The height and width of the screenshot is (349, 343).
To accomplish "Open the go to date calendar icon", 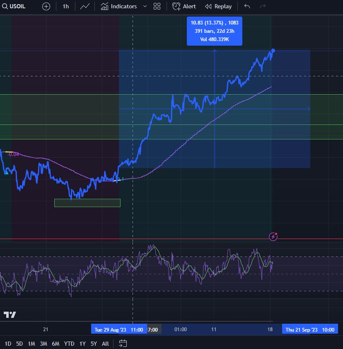I will click(123, 344).
